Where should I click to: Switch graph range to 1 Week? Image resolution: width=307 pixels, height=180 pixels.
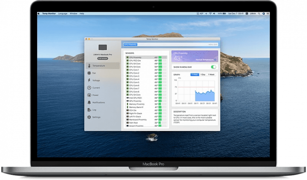coord(211,74)
